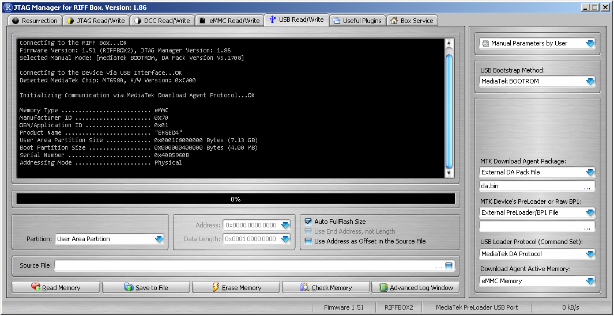Click the half-yellow circle icon on JTAG Read/Write
The height and width of the screenshot is (316, 614).
click(x=70, y=21)
